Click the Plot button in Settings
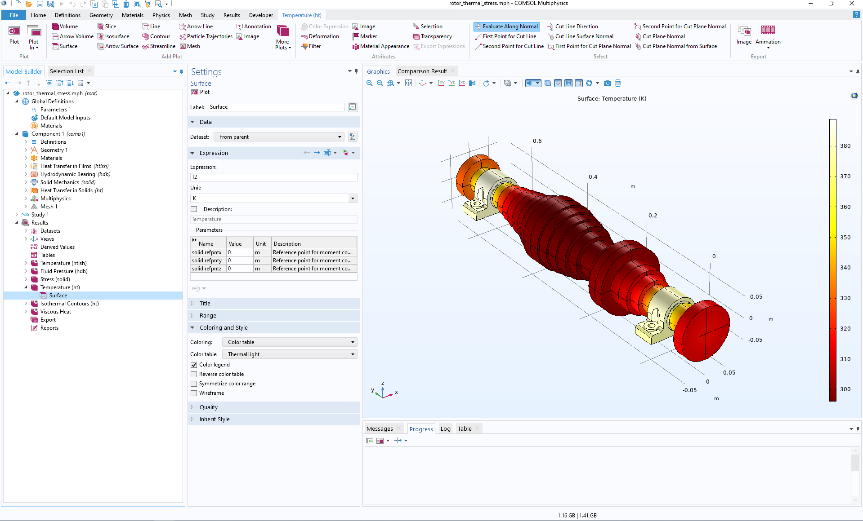 click(x=201, y=92)
